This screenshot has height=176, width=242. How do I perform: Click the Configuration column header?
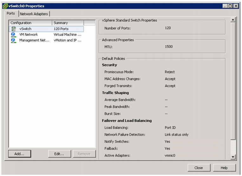click(x=30, y=23)
